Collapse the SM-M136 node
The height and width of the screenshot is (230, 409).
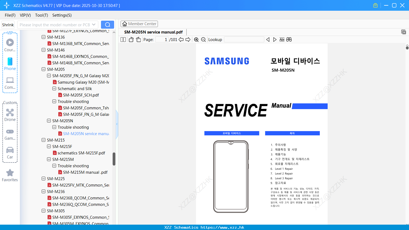(44, 37)
